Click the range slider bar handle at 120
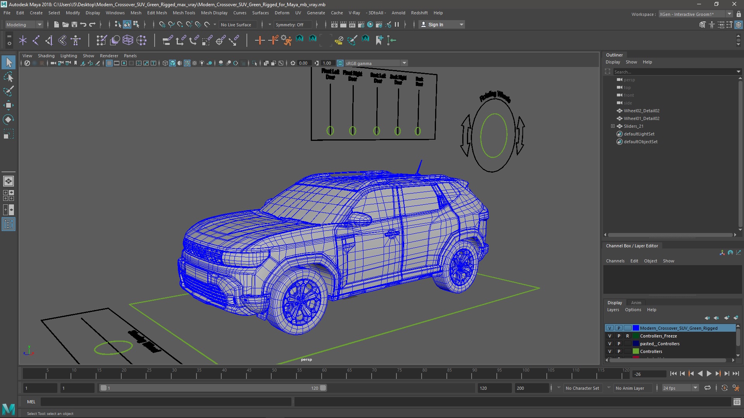Viewport: 744px width, 418px height. click(x=323, y=388)
